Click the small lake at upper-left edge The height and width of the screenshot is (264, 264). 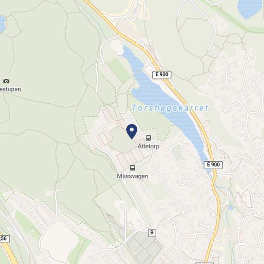(x=2, y=24)
